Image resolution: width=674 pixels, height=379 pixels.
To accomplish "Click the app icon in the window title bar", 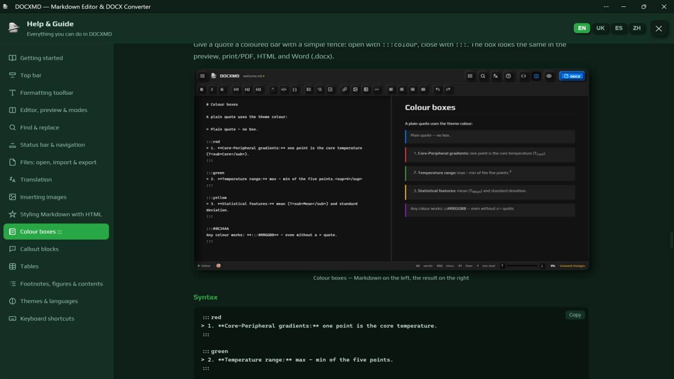I will pyautogui.click(x=6, y=7).
